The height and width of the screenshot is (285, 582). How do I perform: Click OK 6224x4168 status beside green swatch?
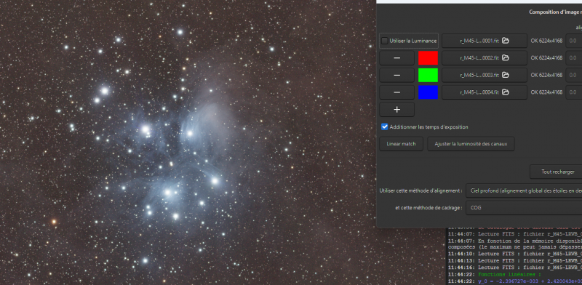pos(546,75)
